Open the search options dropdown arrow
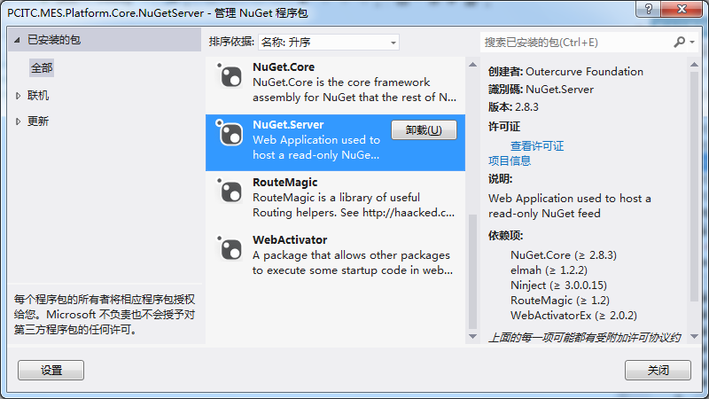This screenshot has width=709, height=399. pos(692,42)
